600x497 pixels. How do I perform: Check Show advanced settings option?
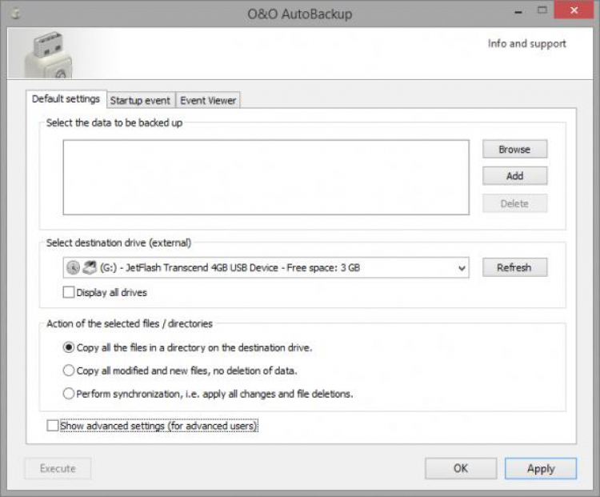(53, 426)
